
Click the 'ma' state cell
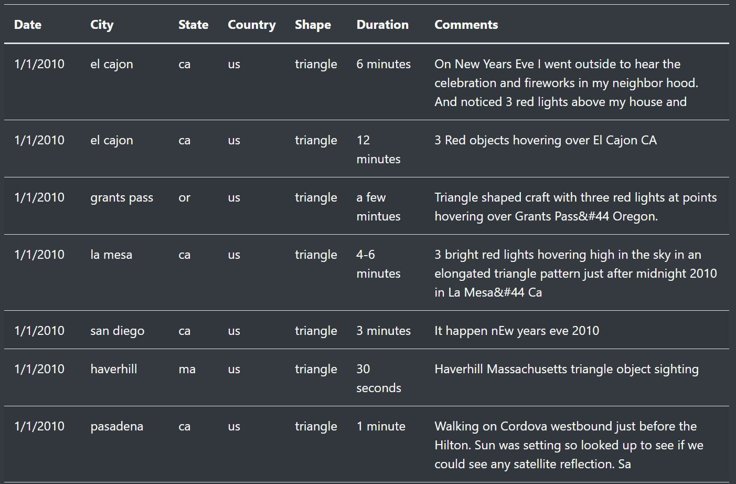pyautogui.click(x=187, y=369)
